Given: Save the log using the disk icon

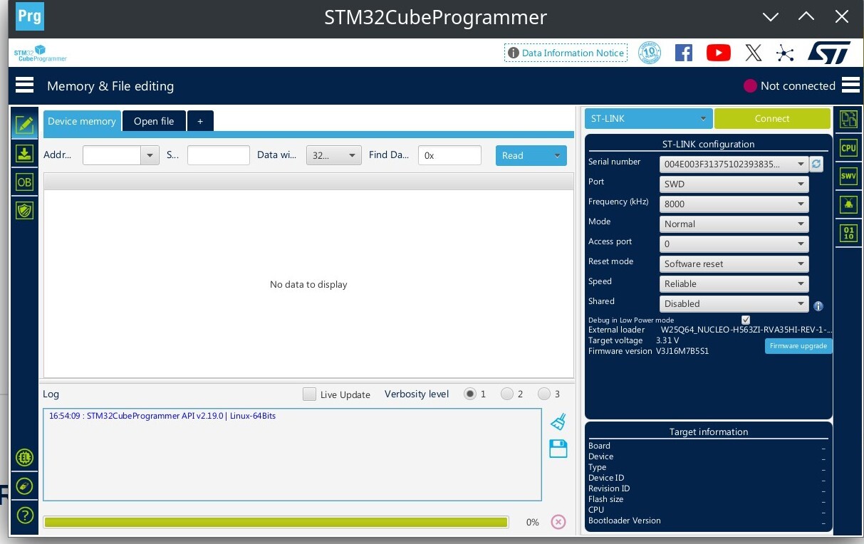Looking at the screenshot, I should click(x=558, y=448).
